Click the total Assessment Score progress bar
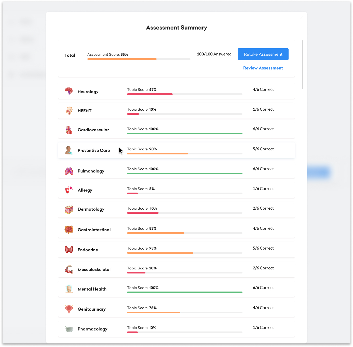 point(139,59)
